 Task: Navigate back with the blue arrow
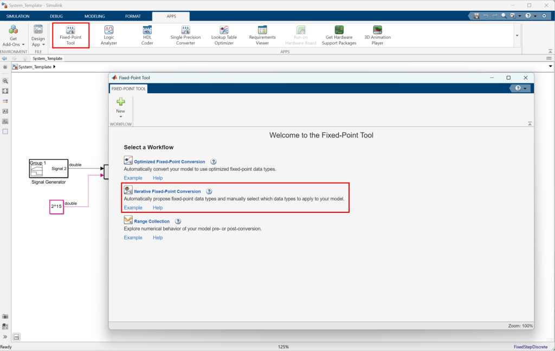[4, 58]
